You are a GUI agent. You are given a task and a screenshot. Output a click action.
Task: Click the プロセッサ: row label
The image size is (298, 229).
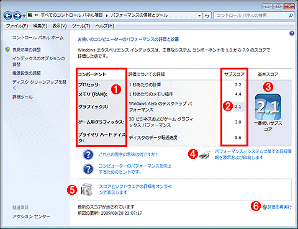(x=89, y=84)
